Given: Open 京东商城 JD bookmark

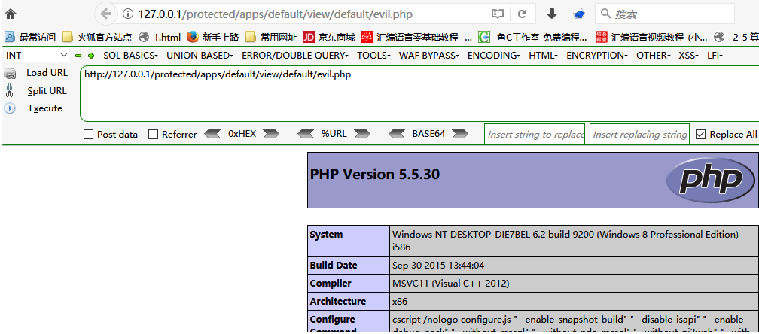Looking at the screenshot, I should pyautogui.click(x=328, y=37).
